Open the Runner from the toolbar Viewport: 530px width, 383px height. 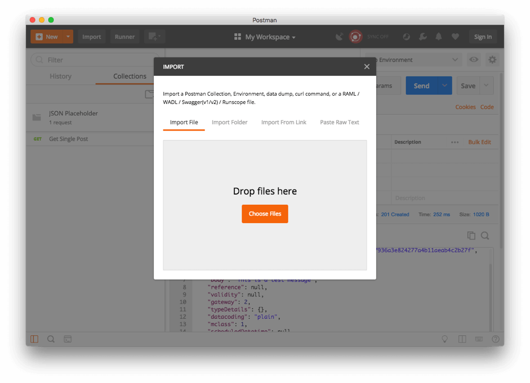(x=124, y=37)
